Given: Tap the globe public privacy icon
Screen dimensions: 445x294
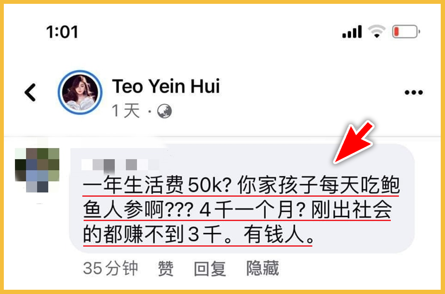Looking at the screenshot, I should tap(165, 111).
